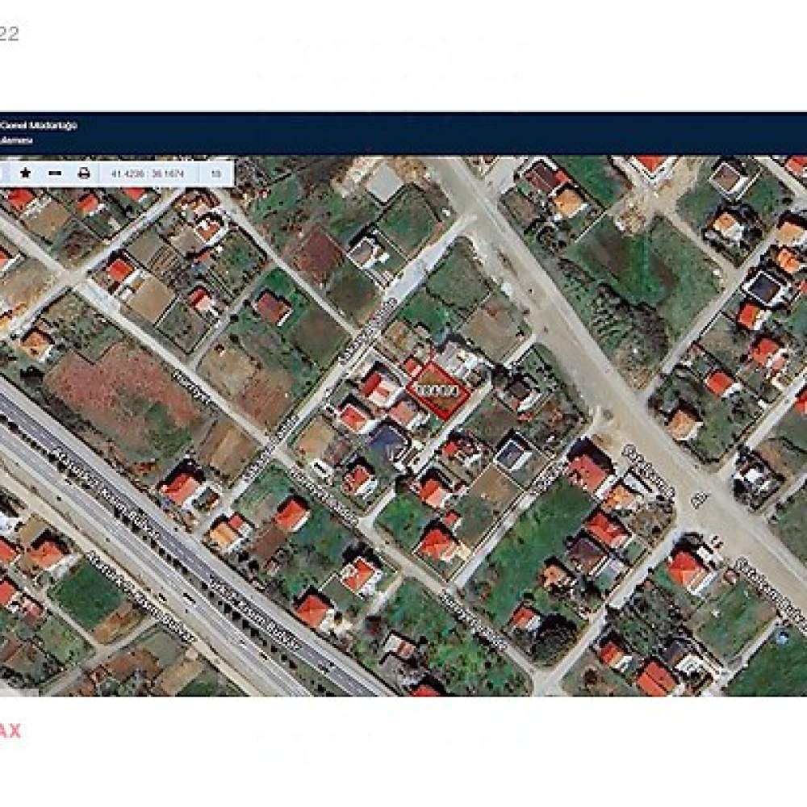Click the coordinates readout in the map toolbar
This screenshot has height=807, width=807.
147,174
